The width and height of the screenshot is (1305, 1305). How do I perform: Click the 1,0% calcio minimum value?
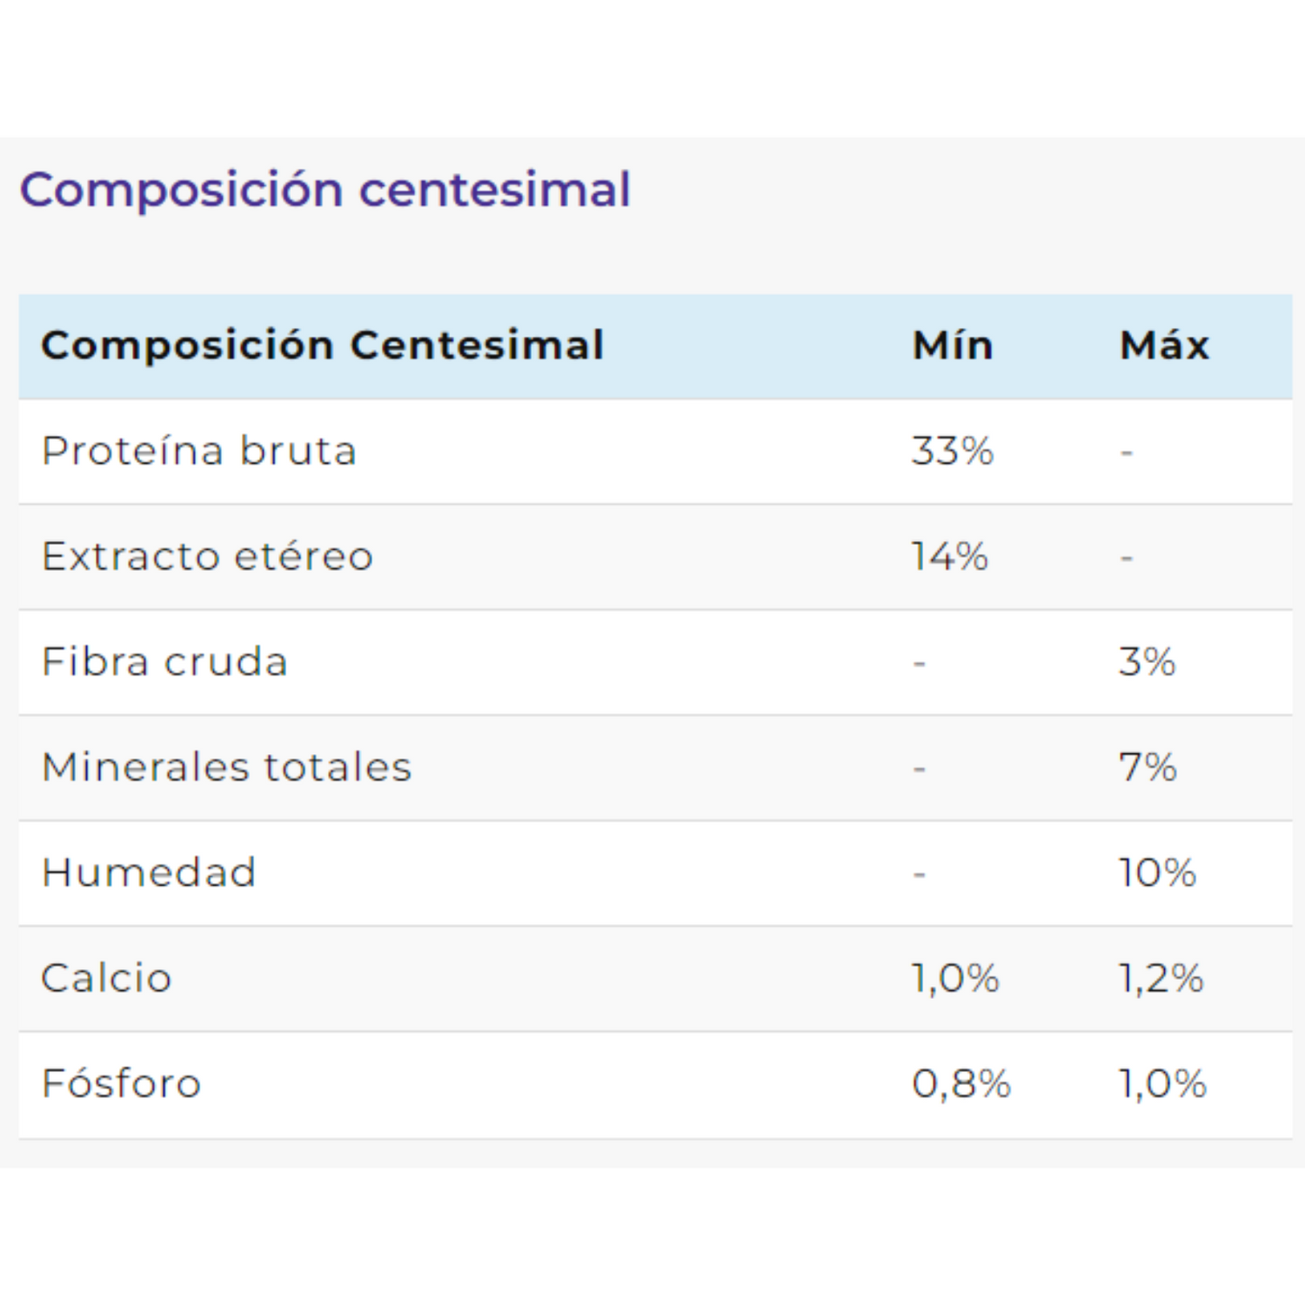[955, 979]
